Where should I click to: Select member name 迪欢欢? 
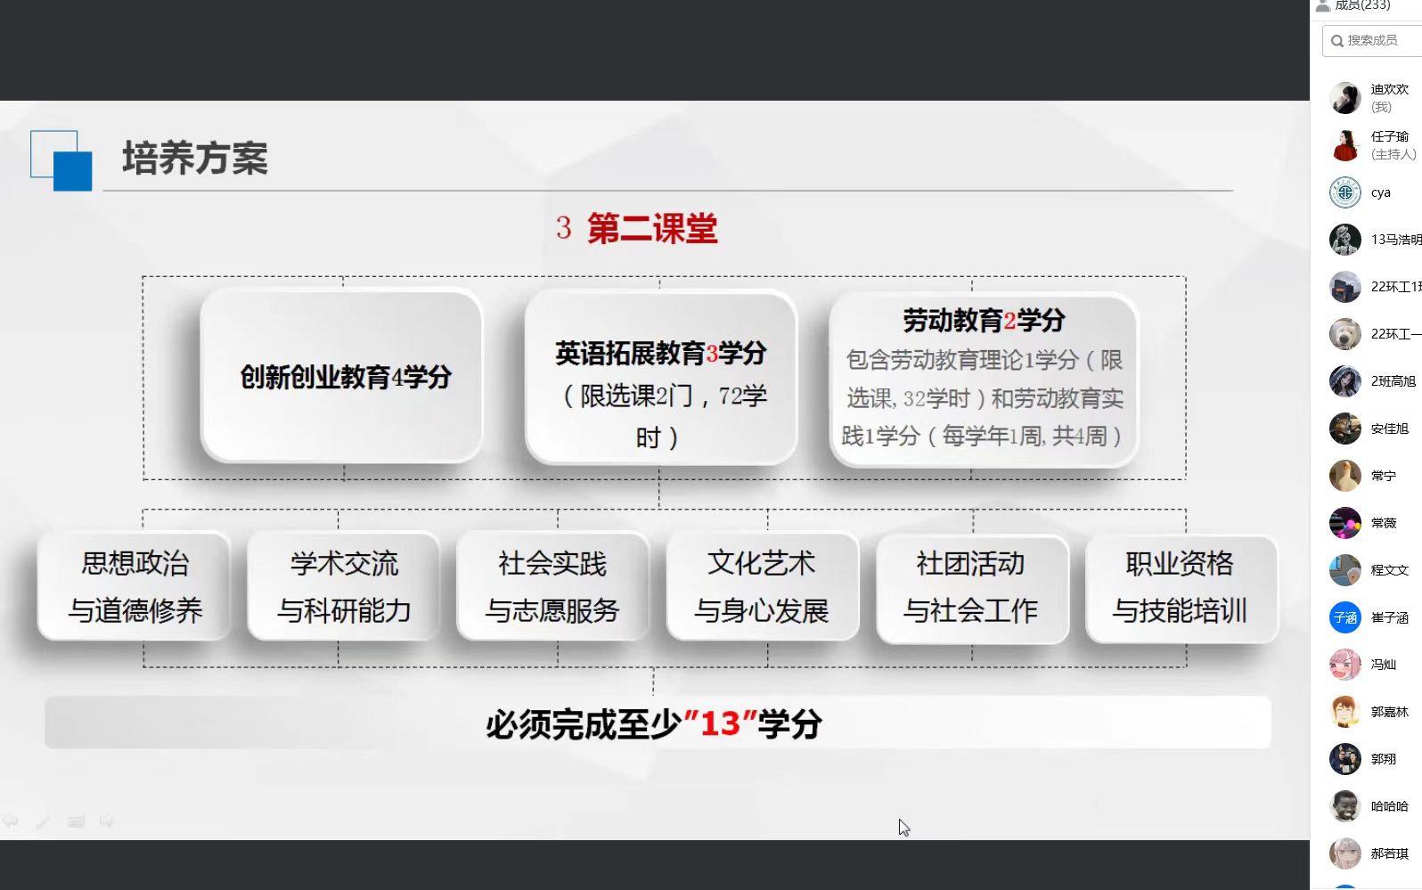click(x=1389, y=89)
